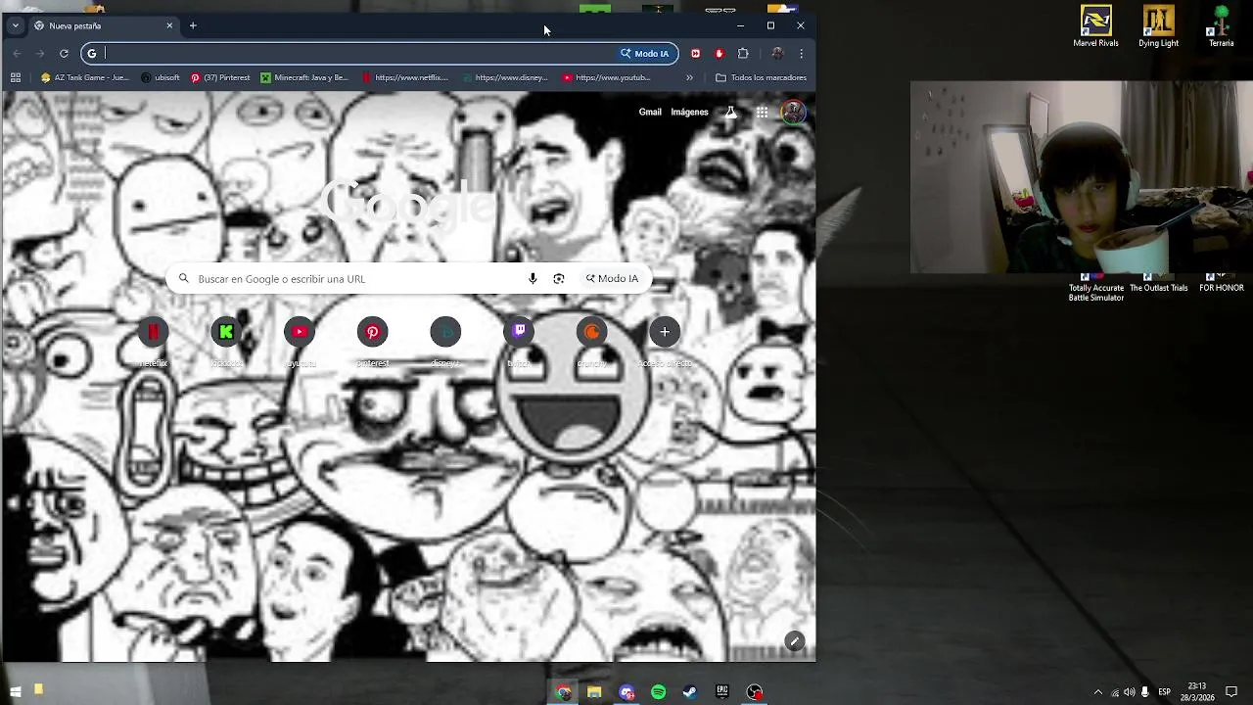Click the red fast-forward extension icon
The height and width of the screenshot is (705, 1253).
(x=695, y=54)
